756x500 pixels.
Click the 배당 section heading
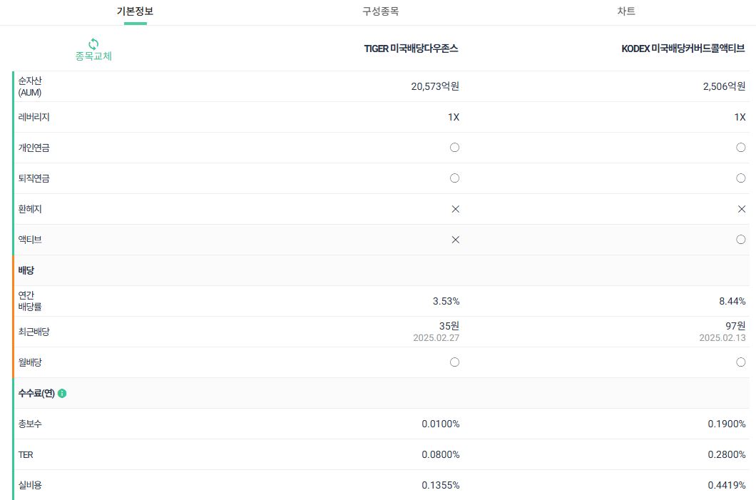[26, 270]
